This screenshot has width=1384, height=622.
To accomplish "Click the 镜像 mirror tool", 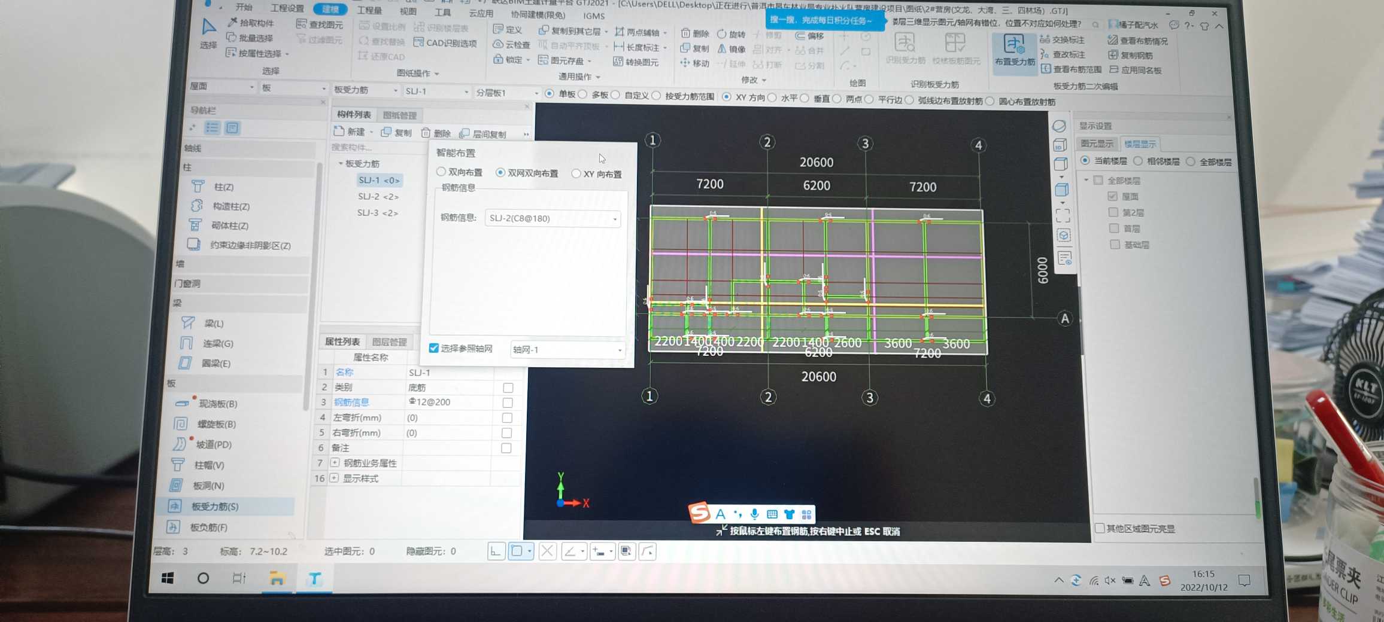I will tap(732, 49).
